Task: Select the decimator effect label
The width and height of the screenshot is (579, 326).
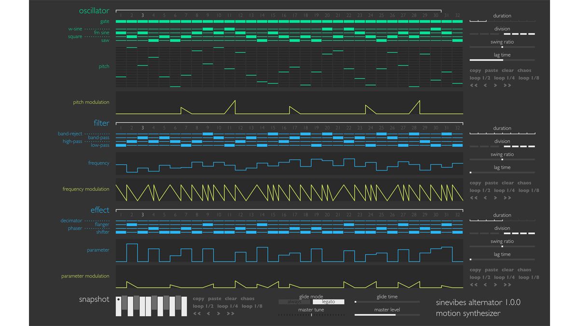Action: point(71,221)
